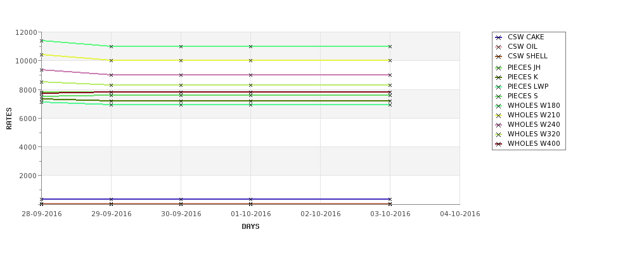618x272 pixels.
Task: Click the CSW SHELL legend marker
Action: [x=499, y=56]
